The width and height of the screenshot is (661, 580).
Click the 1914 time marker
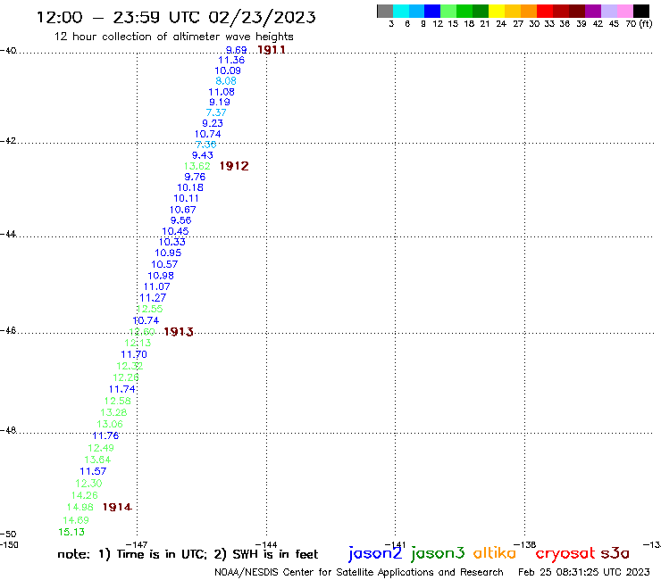click(x=117, y=507)
